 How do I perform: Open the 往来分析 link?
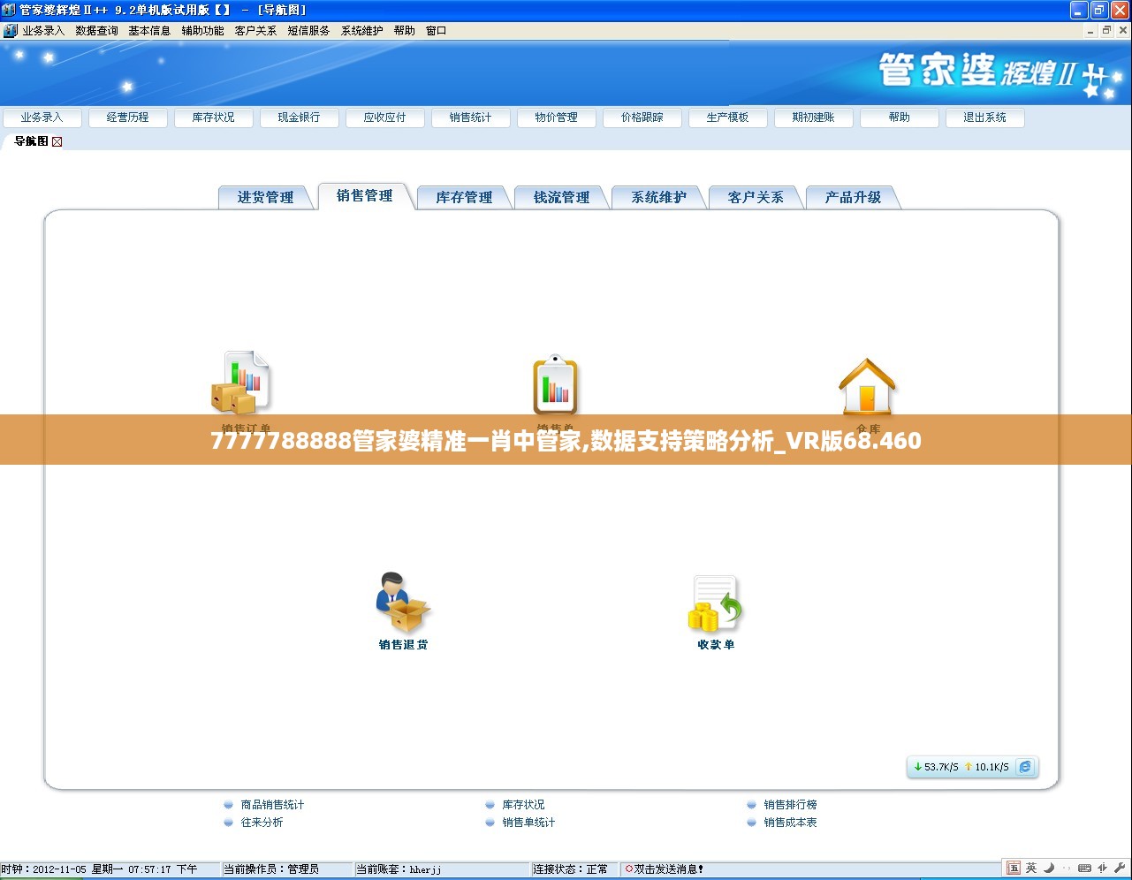(262, 823)
